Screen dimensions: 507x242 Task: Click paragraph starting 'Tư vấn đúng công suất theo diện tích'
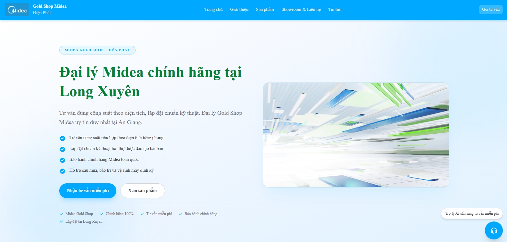click(x=151, y=118)
